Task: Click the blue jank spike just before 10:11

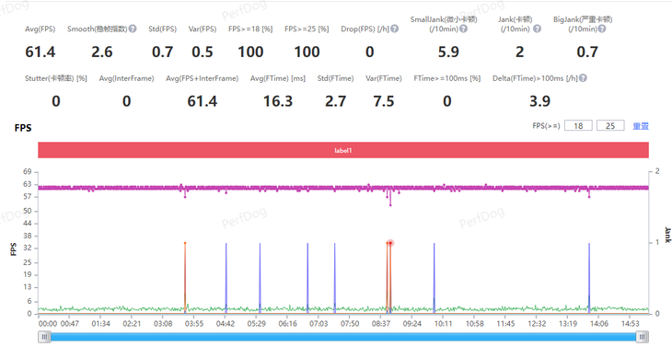Action: pos(434,279)
